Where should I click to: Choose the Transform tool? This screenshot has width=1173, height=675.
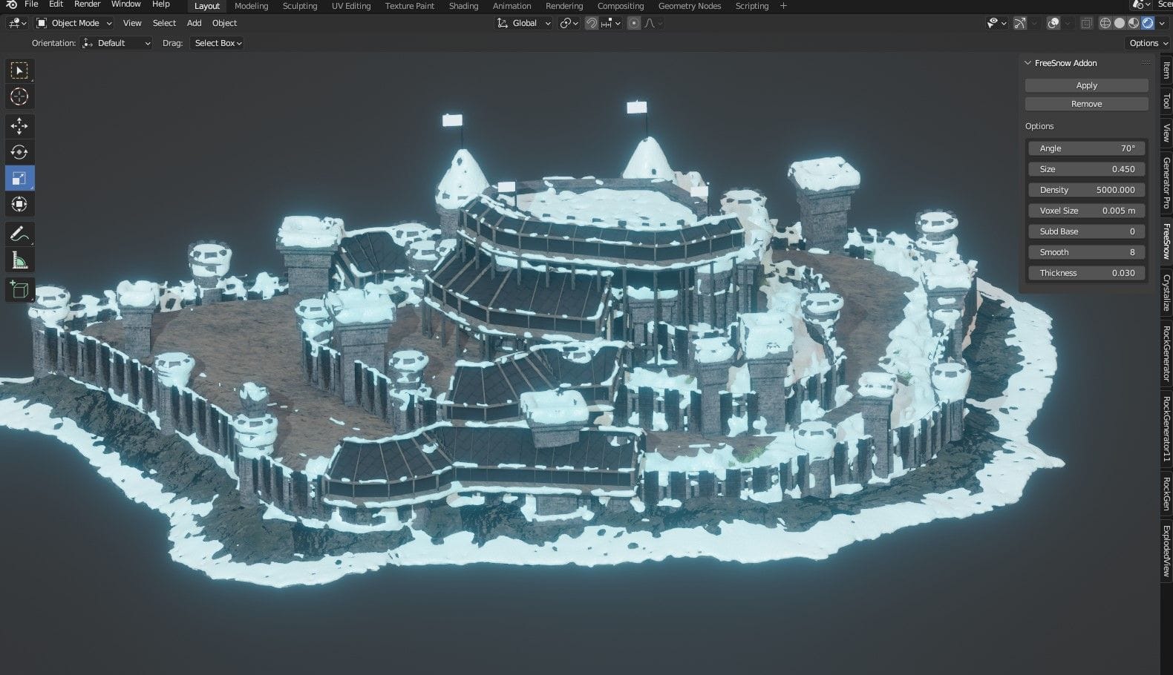[19, 204]
